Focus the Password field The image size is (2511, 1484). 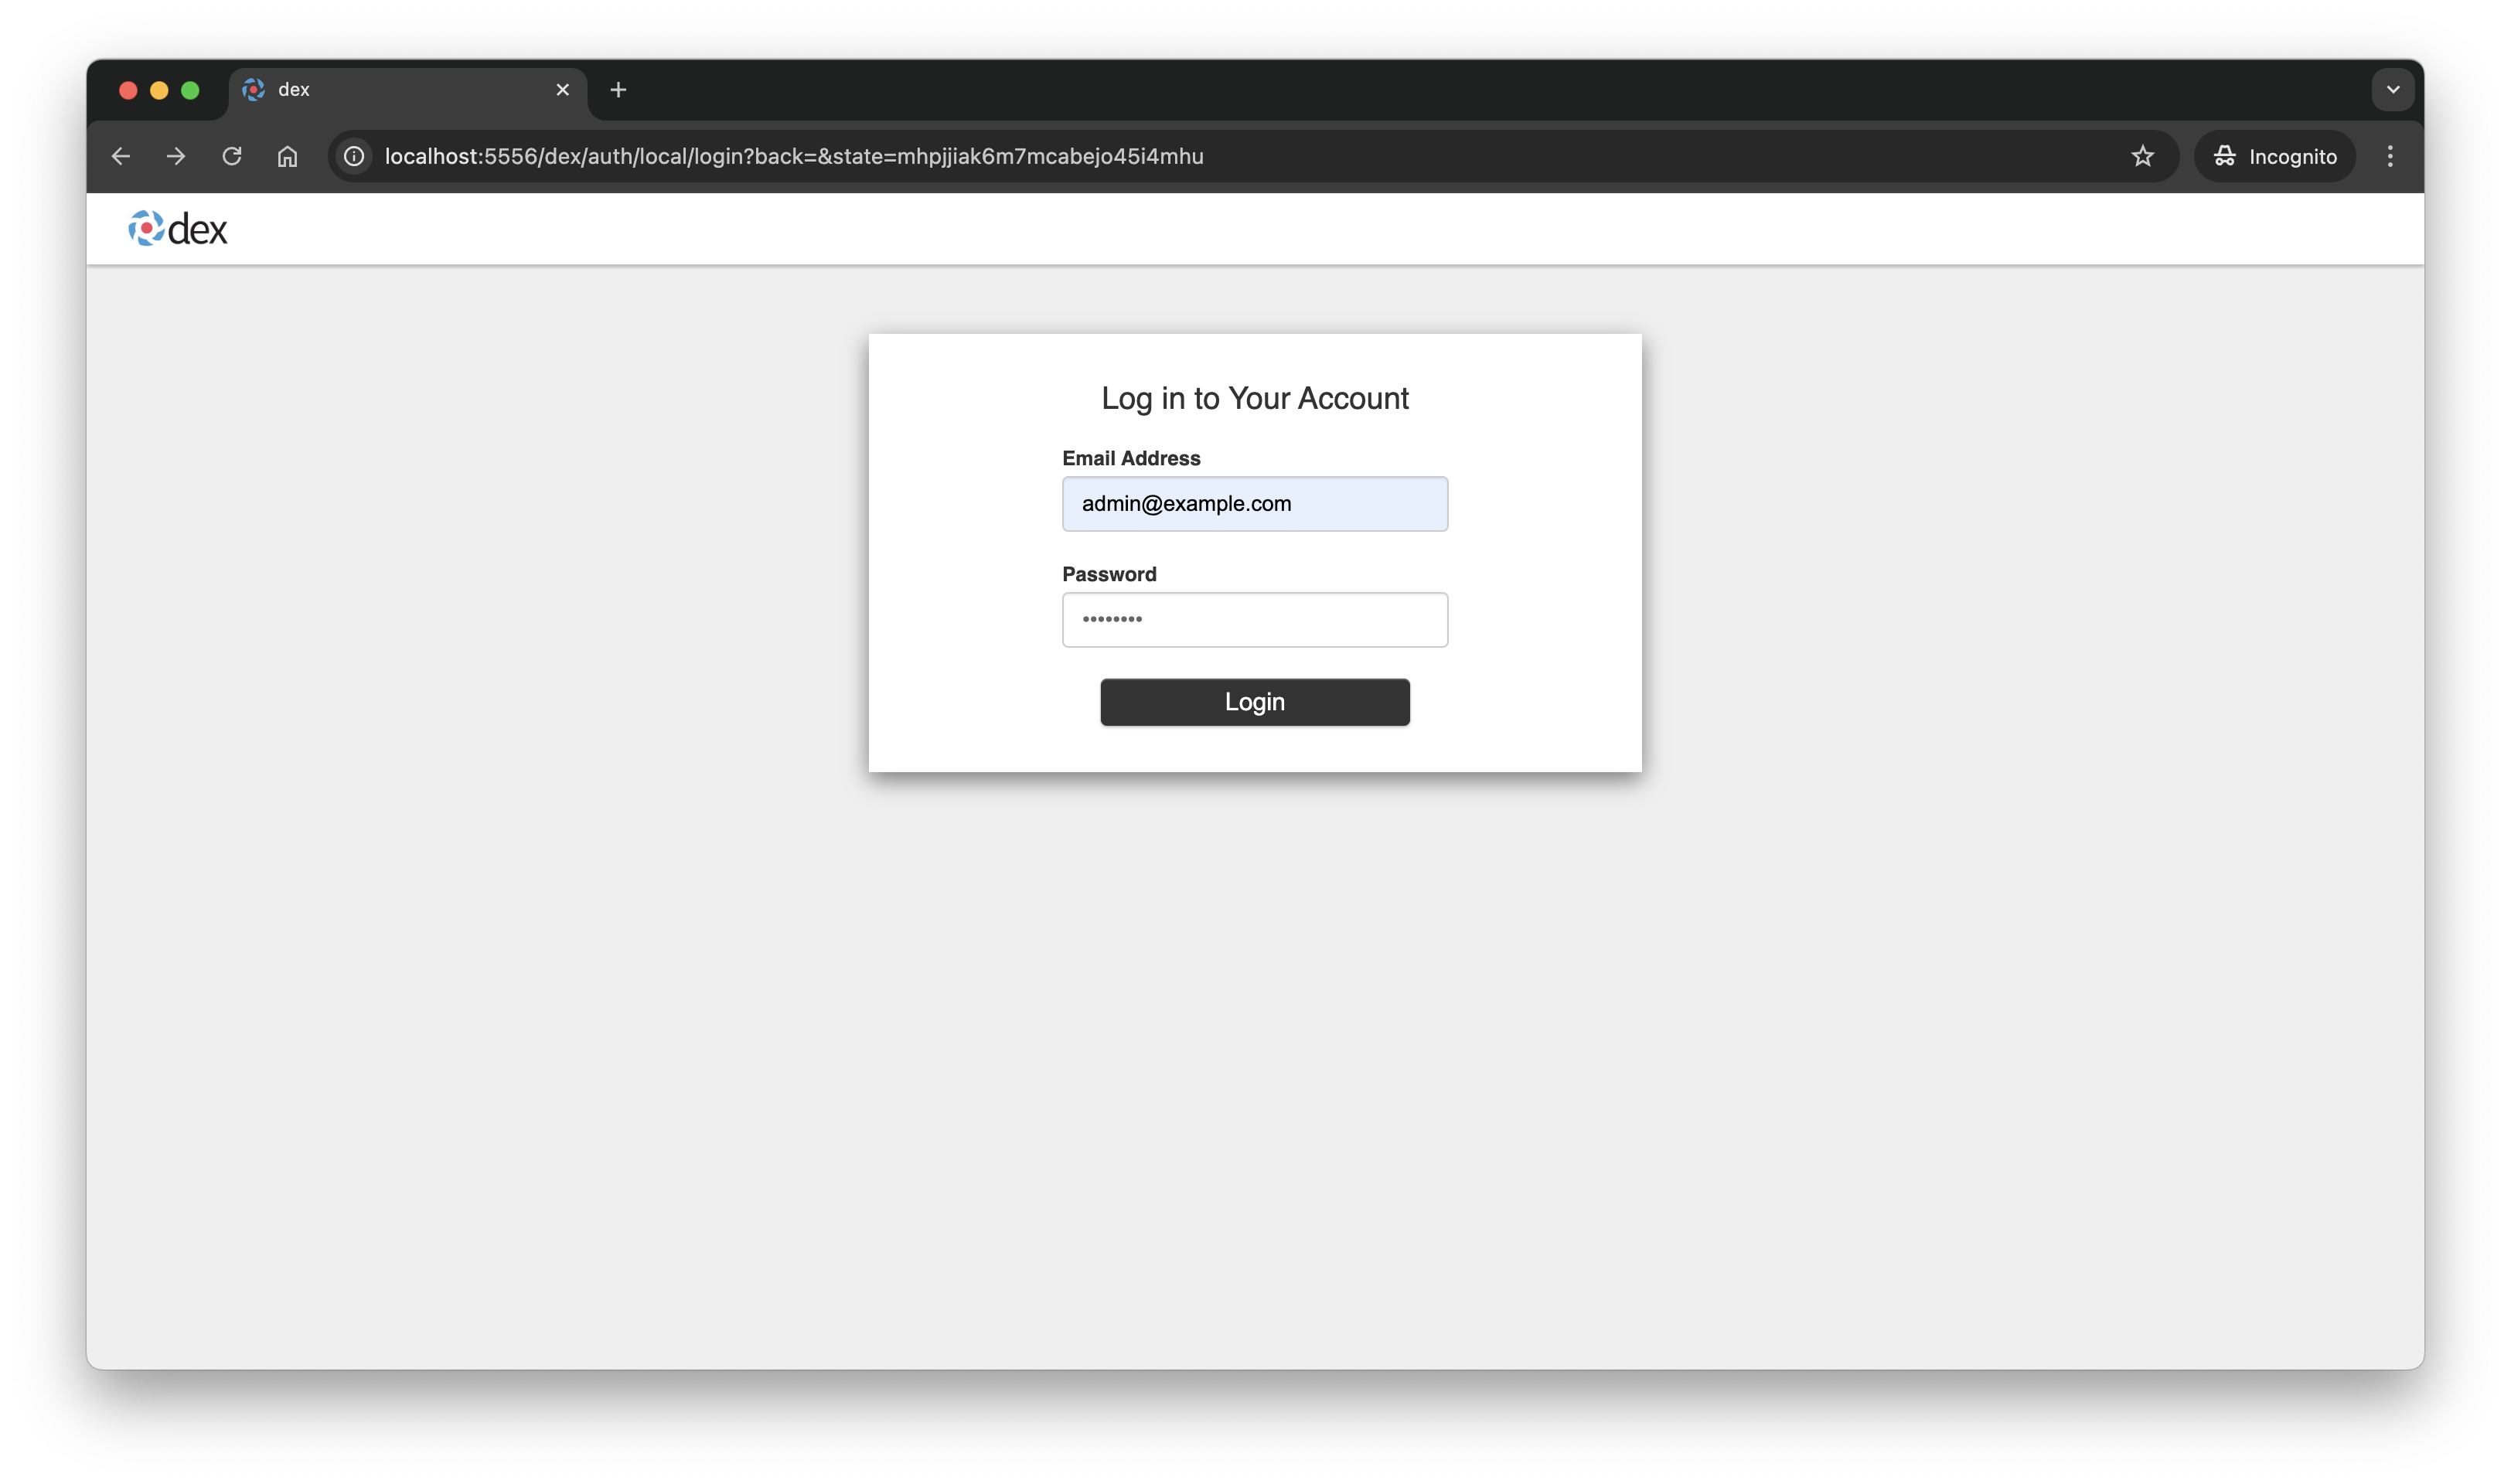1254,620
